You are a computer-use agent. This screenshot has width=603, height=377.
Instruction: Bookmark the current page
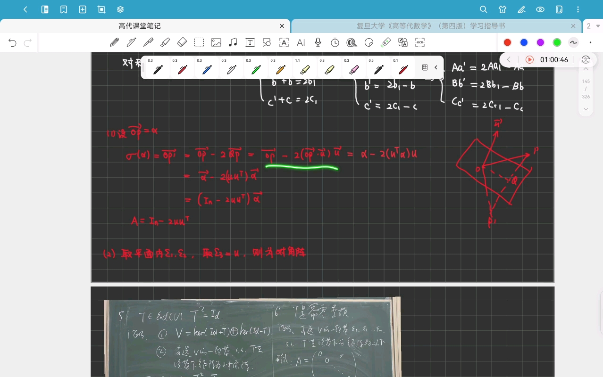(x=64, y=9)
